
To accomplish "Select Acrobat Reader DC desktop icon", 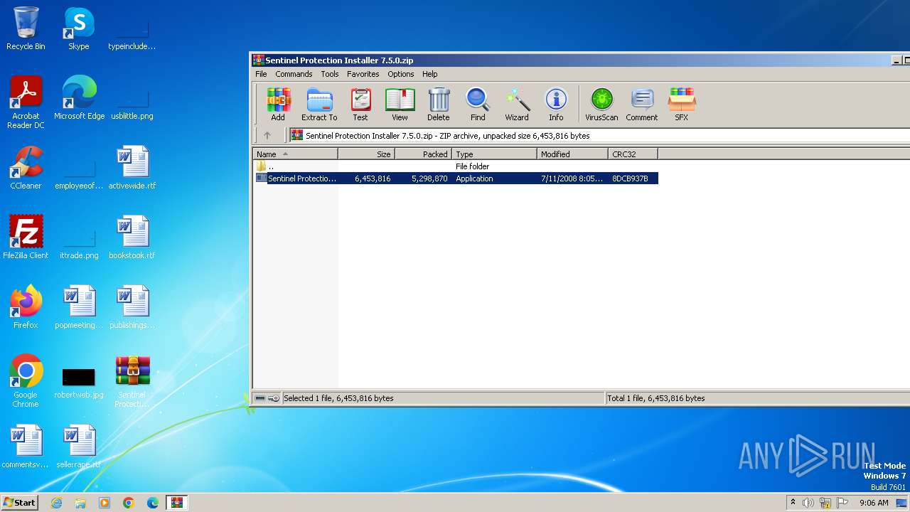I will [26, 102].
